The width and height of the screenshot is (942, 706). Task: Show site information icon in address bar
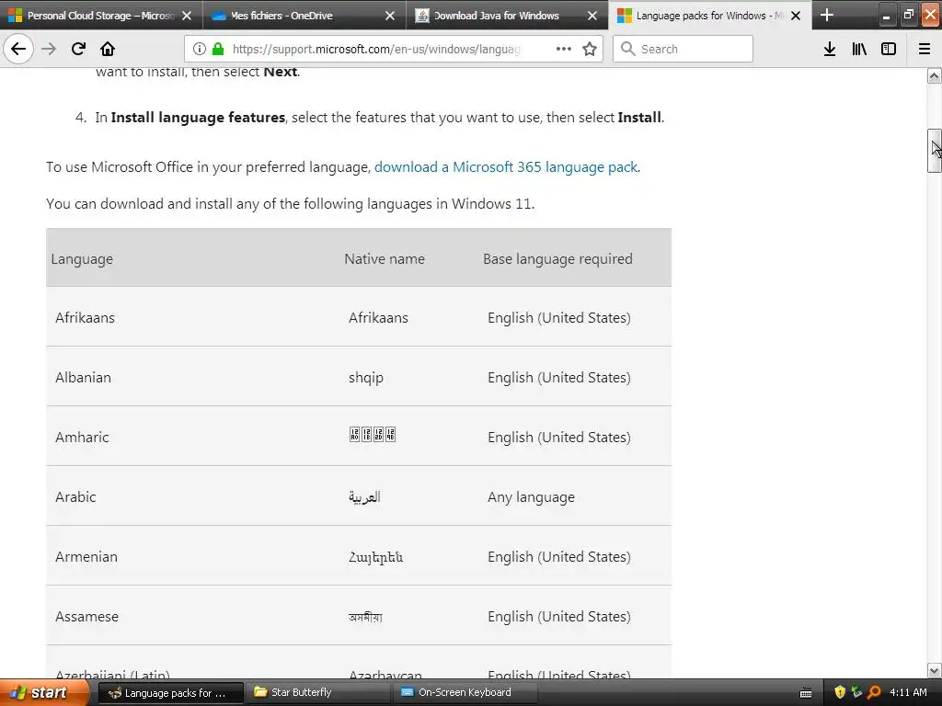click(x=200, y=49)
